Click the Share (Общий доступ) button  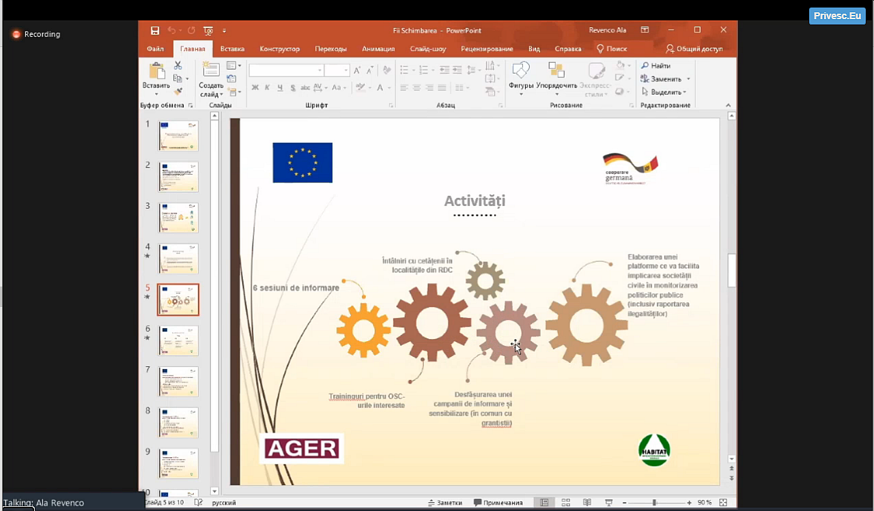coord(694,49)
